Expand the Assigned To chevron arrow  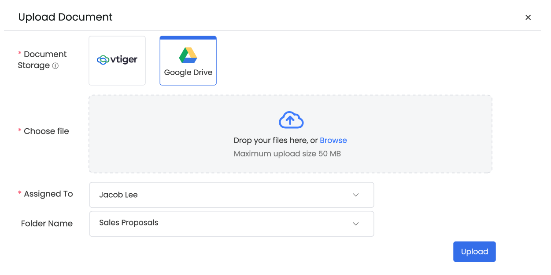coord(356,195)
